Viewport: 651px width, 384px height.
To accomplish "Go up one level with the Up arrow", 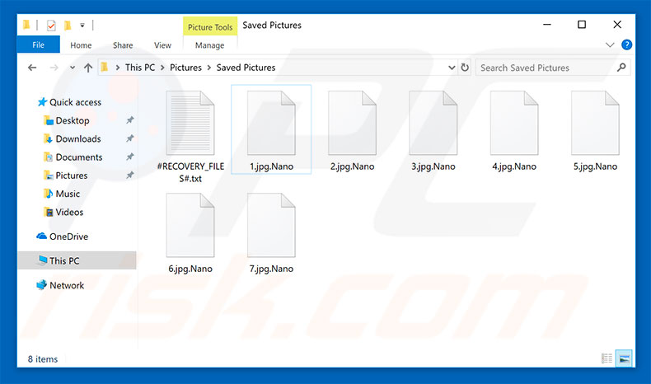I will click(x=88, y=68).
